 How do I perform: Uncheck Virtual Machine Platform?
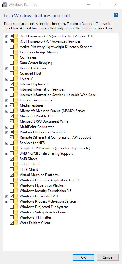point(12,175)
